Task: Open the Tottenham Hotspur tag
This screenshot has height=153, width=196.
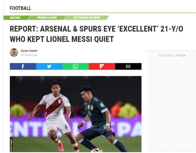Action: coord(86,18)
